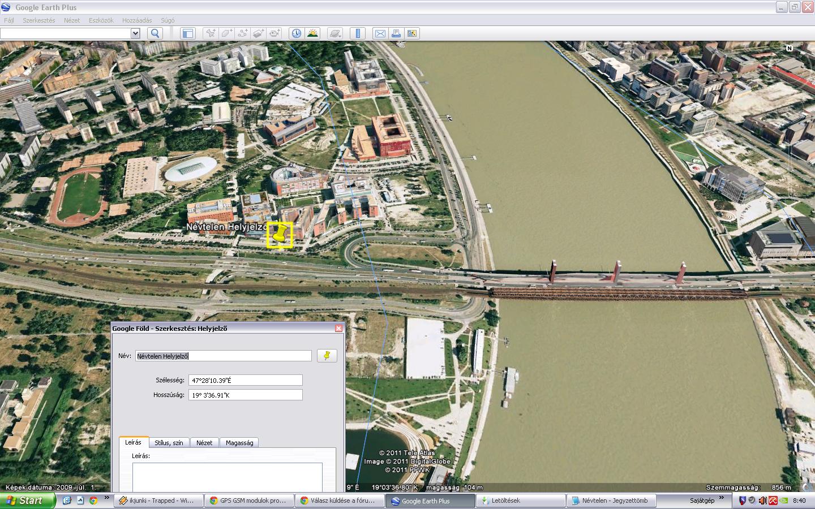Toggle the sidebar panel button
Screen dimensions: 815x509
click(187, 33)
